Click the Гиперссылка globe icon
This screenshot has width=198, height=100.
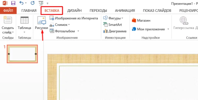[x=184, y=20]
